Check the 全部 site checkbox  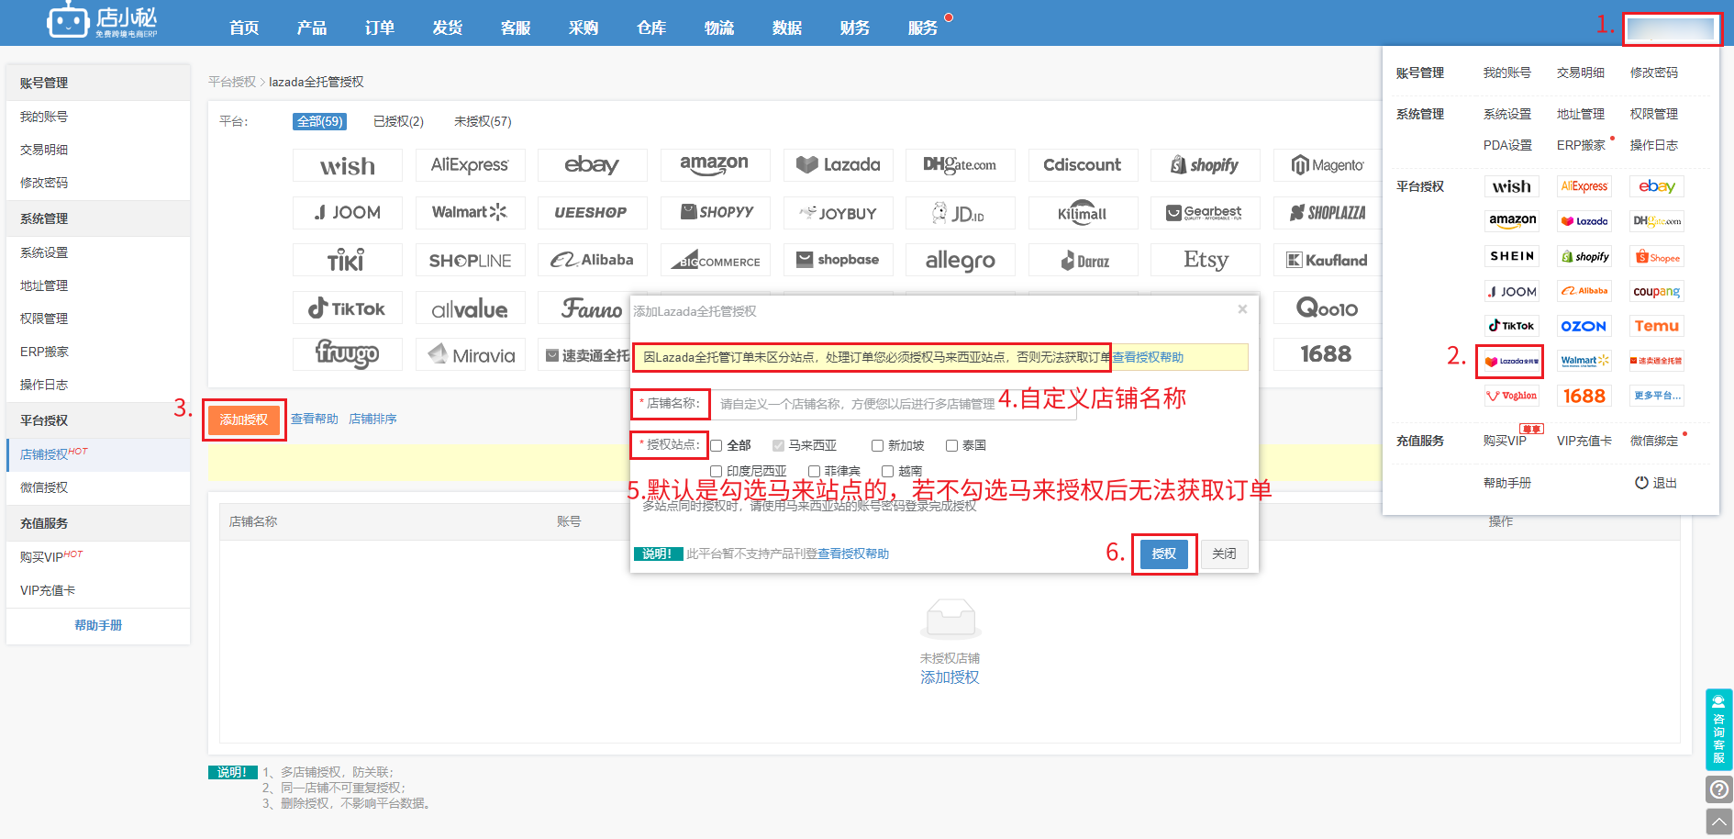tap(717, 445)
